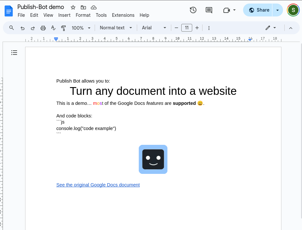
Task: Click the search magnifier toolbar icon
Action: click(12, 28)
